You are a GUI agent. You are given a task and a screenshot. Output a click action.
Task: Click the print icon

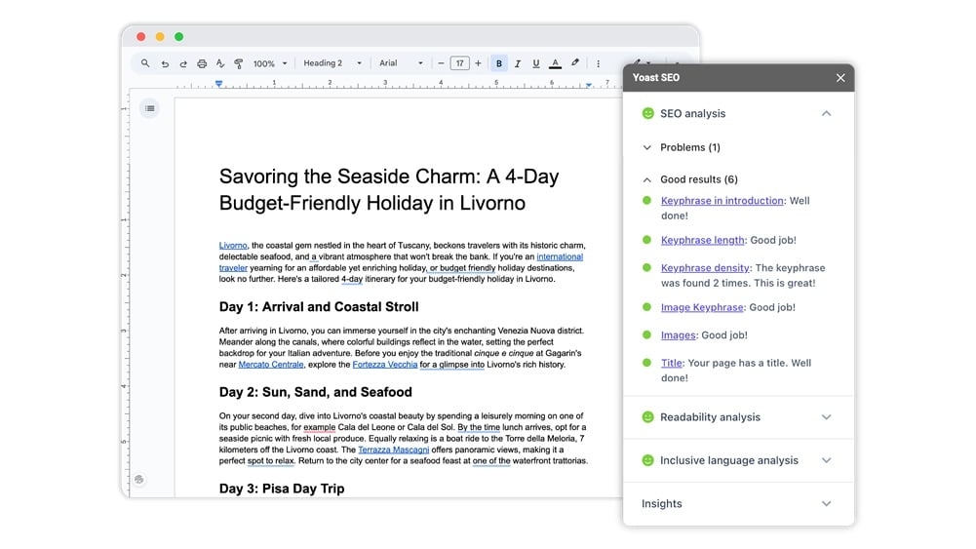coord(202,63)
